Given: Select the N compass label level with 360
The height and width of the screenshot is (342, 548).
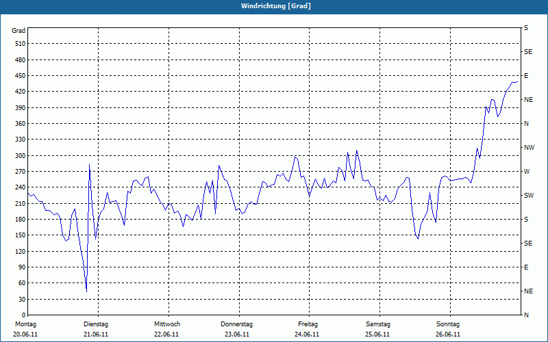Looking at the screenshot, I should [x=526, y=124].
